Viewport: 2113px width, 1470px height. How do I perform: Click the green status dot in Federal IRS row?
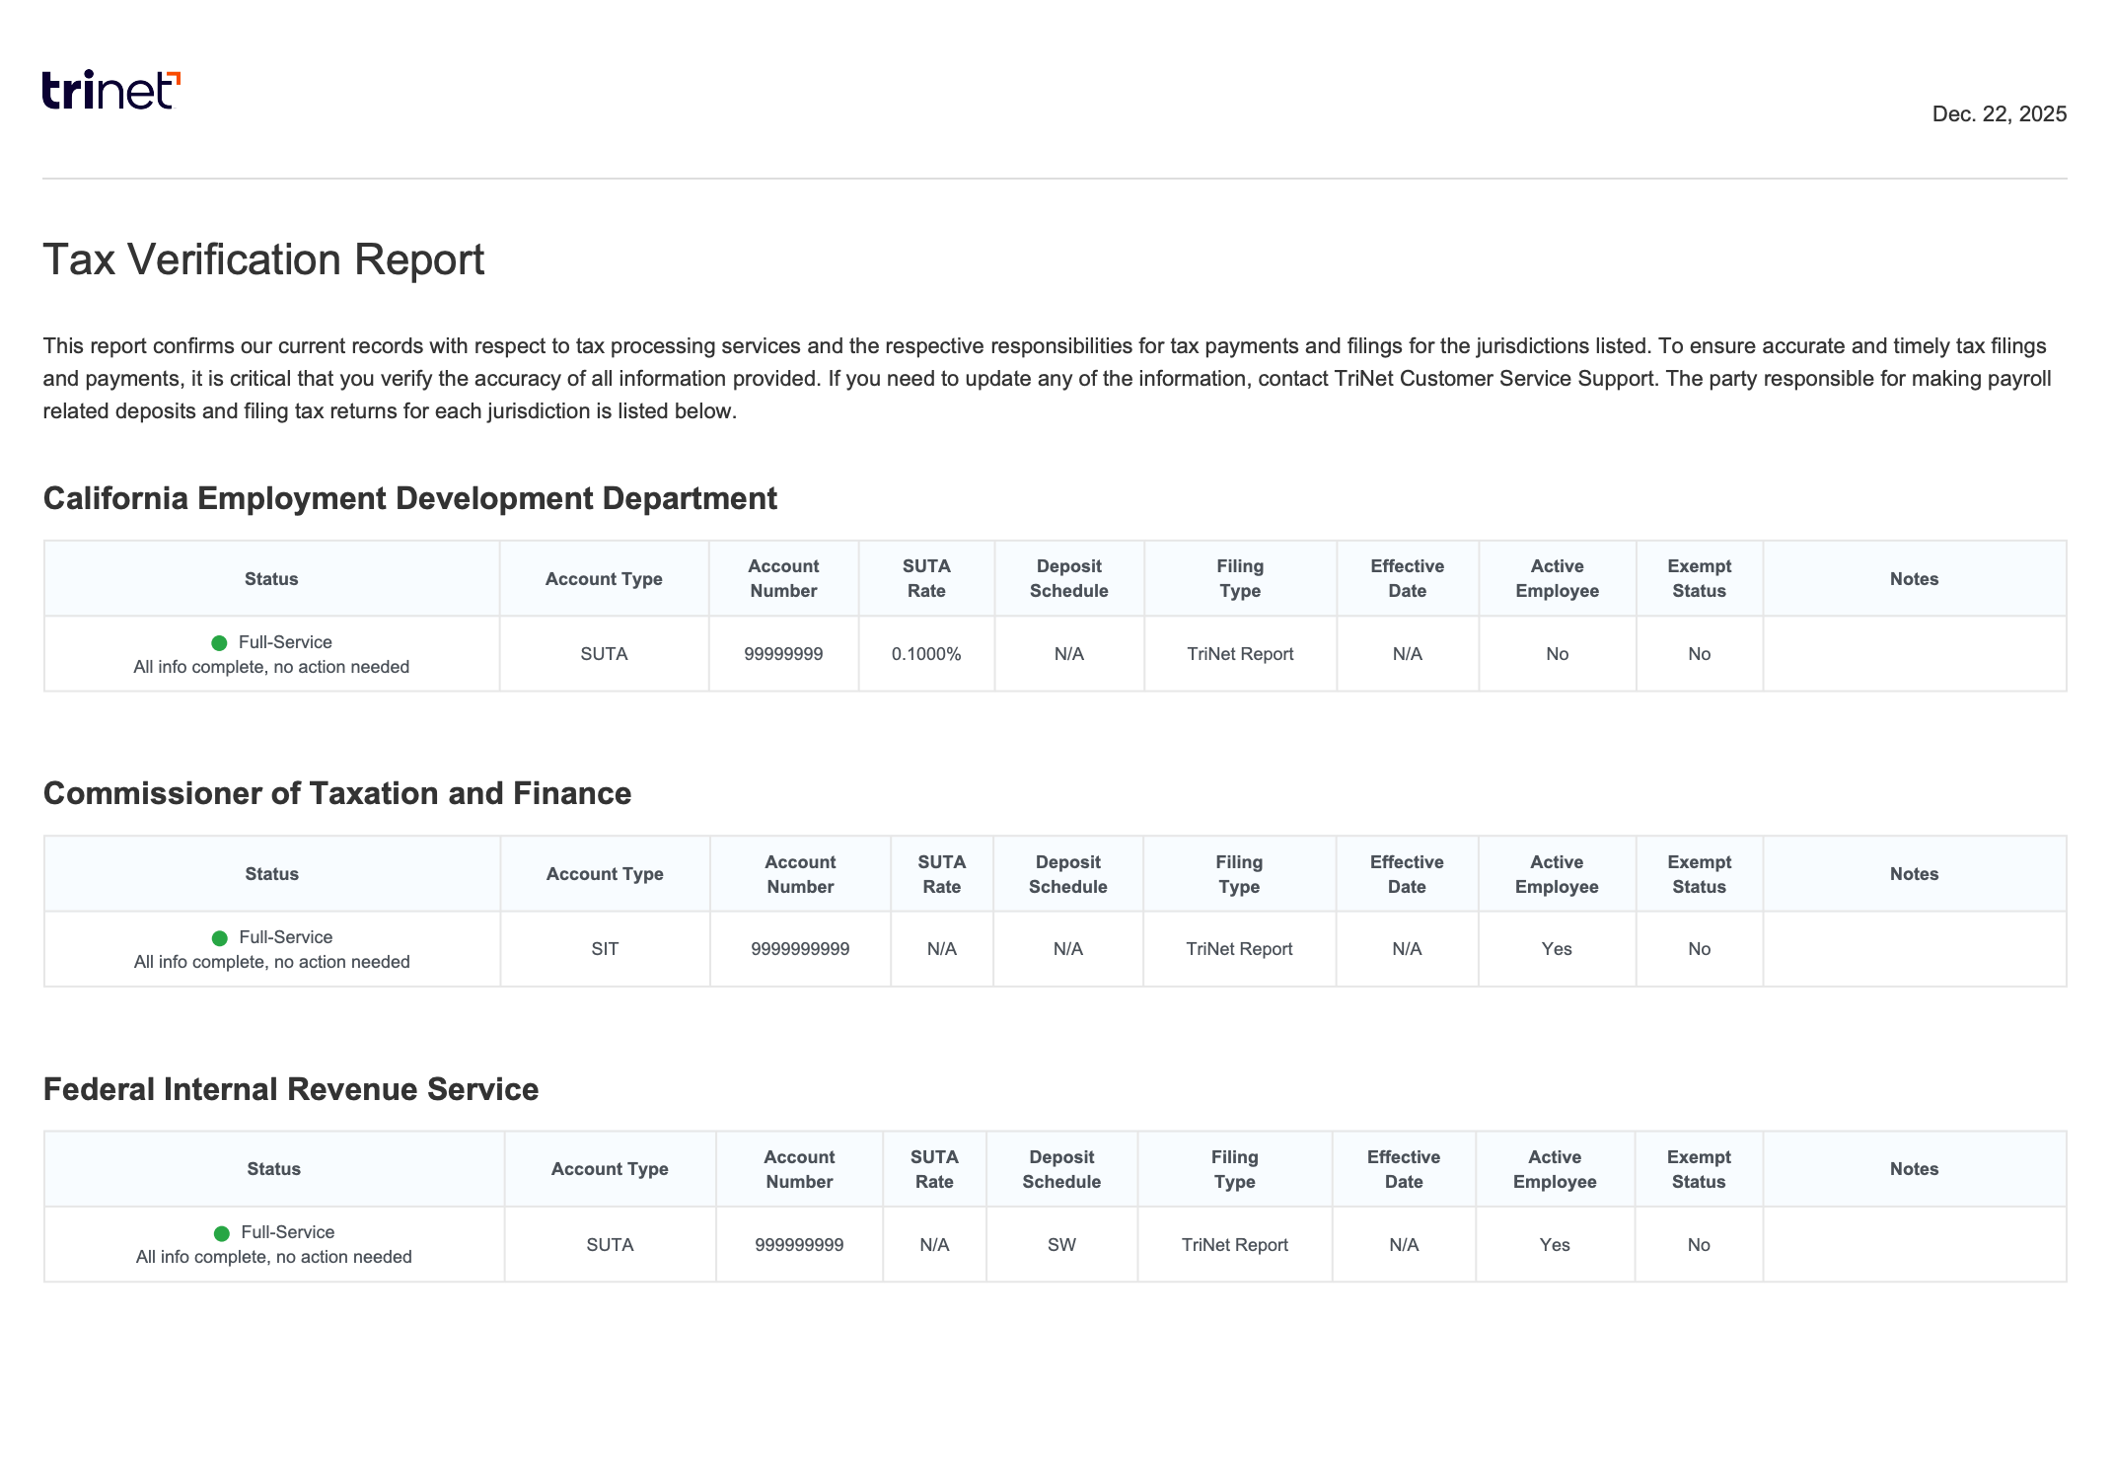pos(221,1231)
